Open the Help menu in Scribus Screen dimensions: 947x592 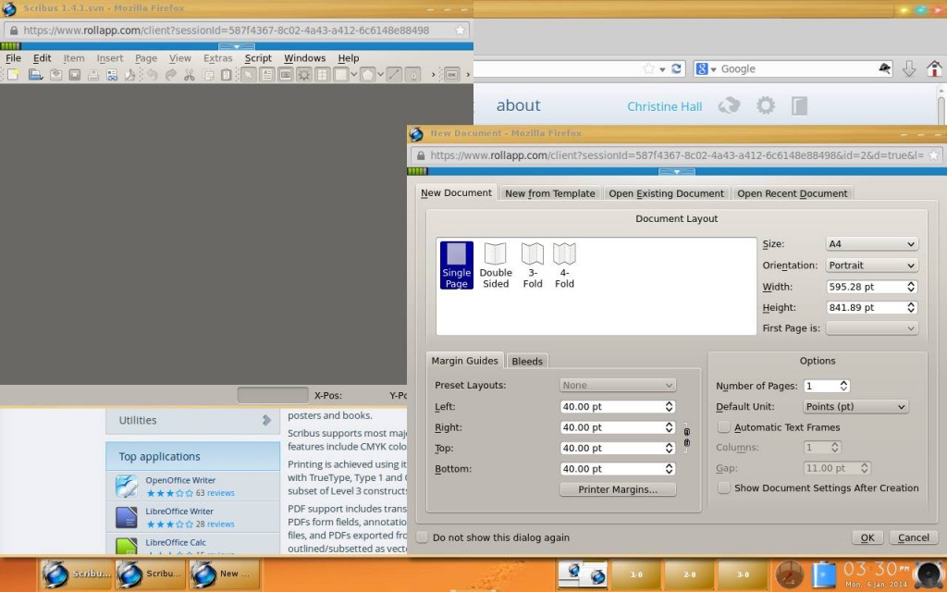pyautogui.click(x=349, y=58)
